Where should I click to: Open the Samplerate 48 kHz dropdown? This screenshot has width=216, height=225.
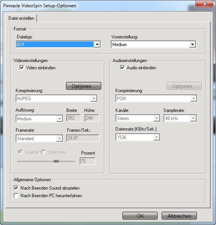(x=180, y=118)
